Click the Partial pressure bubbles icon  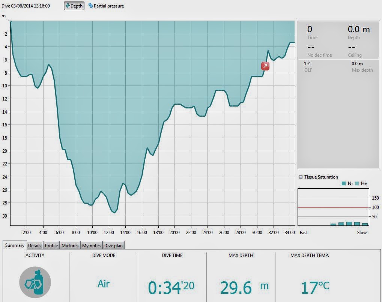pyautogui.click(x=91, y=6)
